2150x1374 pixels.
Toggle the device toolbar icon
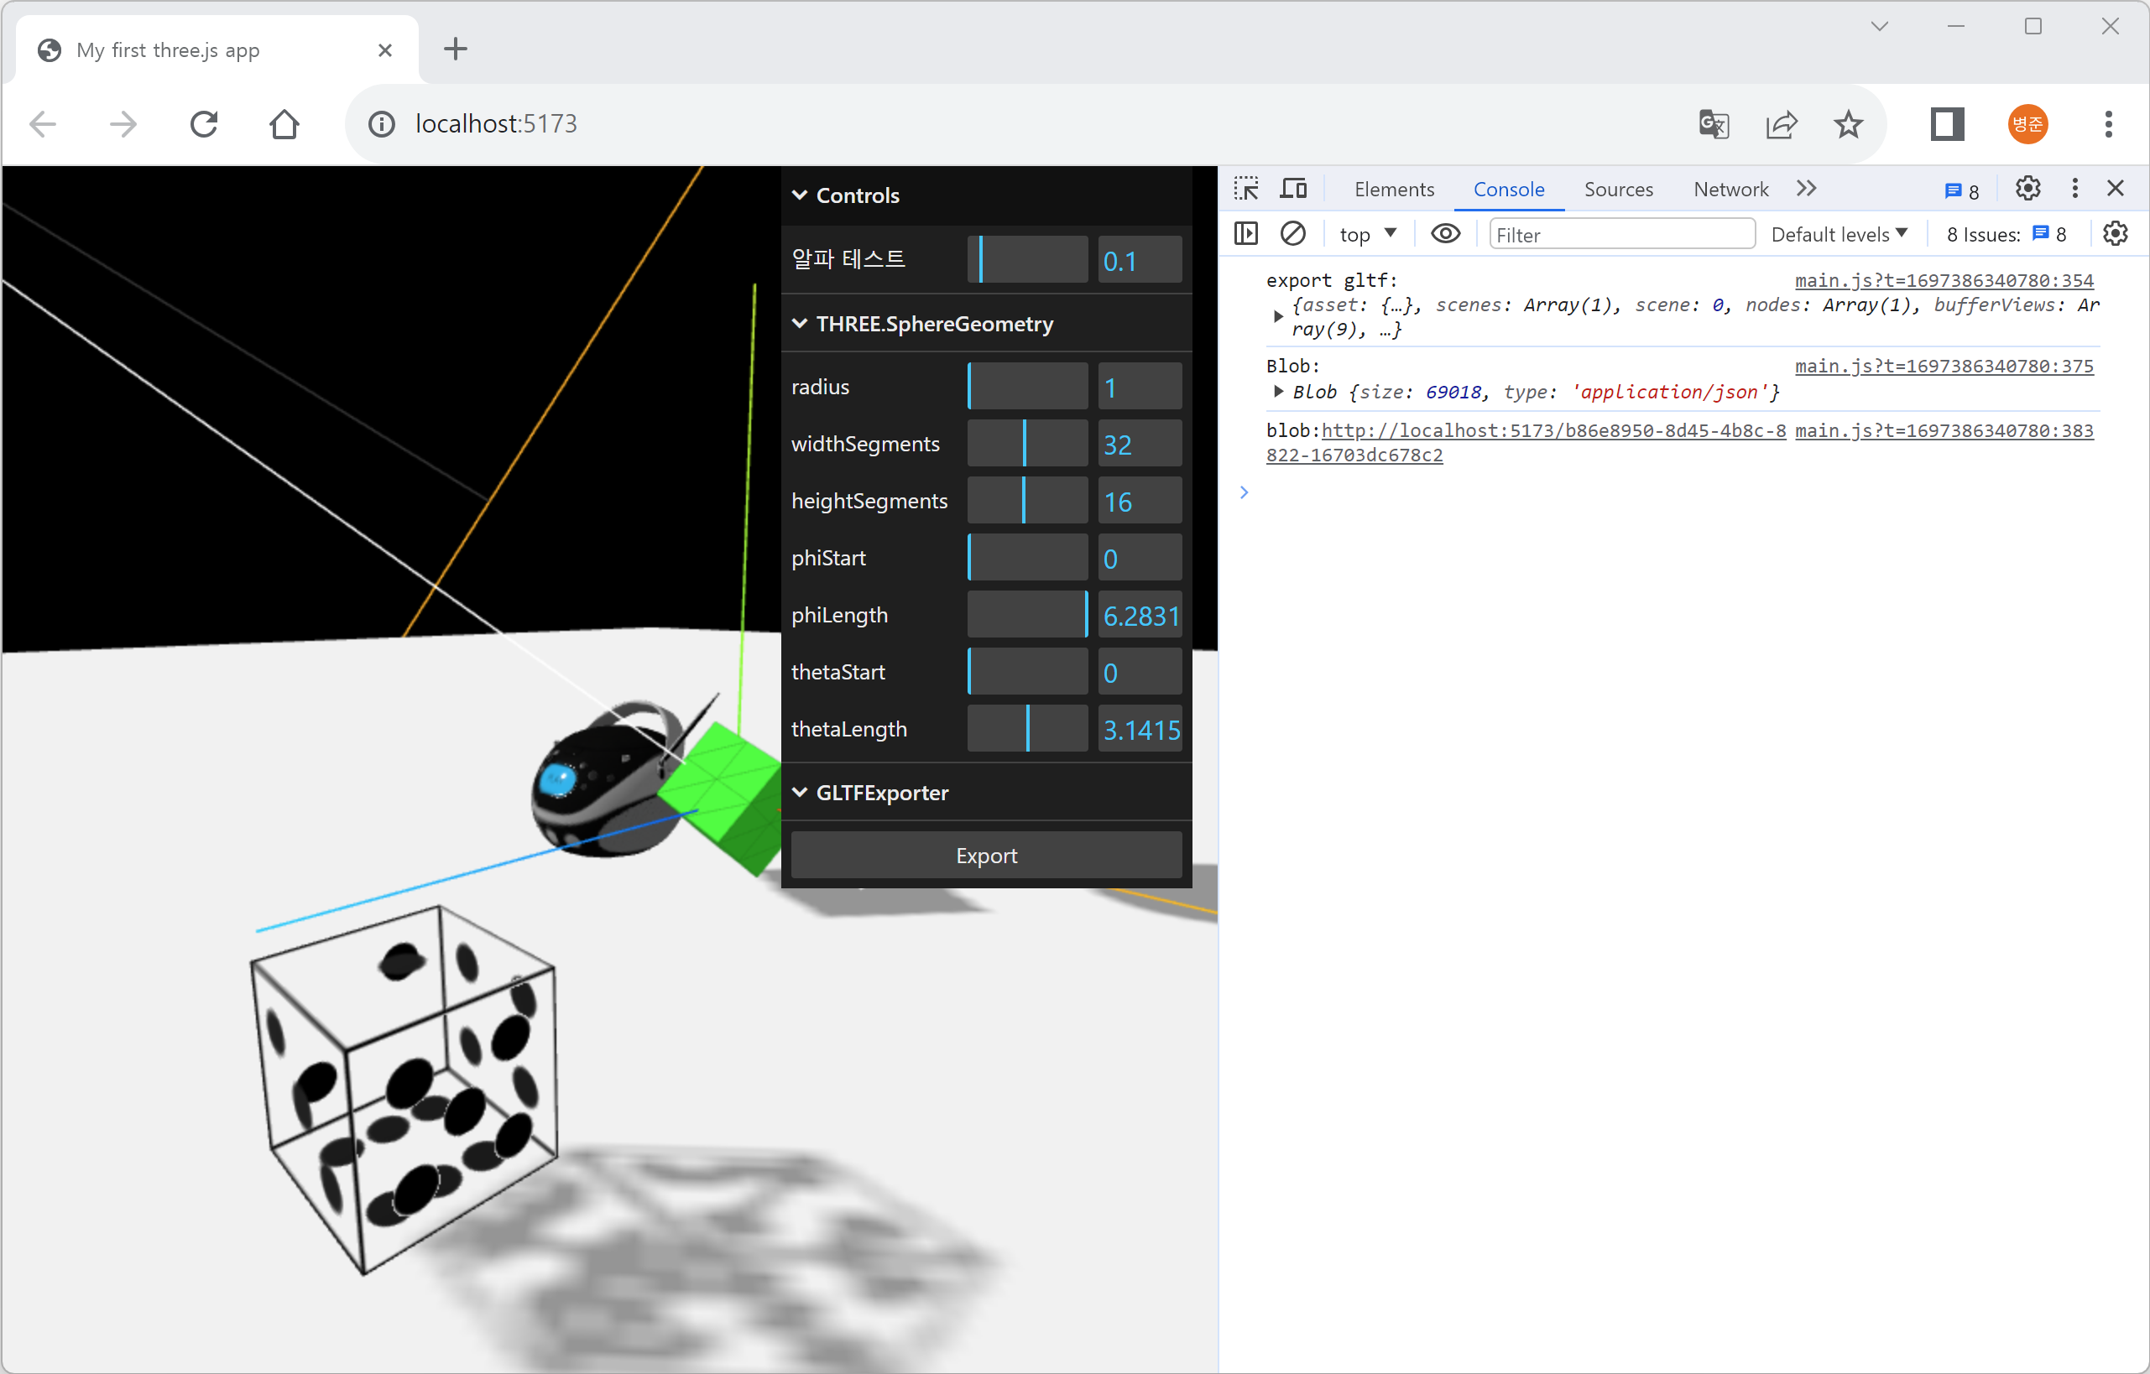pos(1292,188)
